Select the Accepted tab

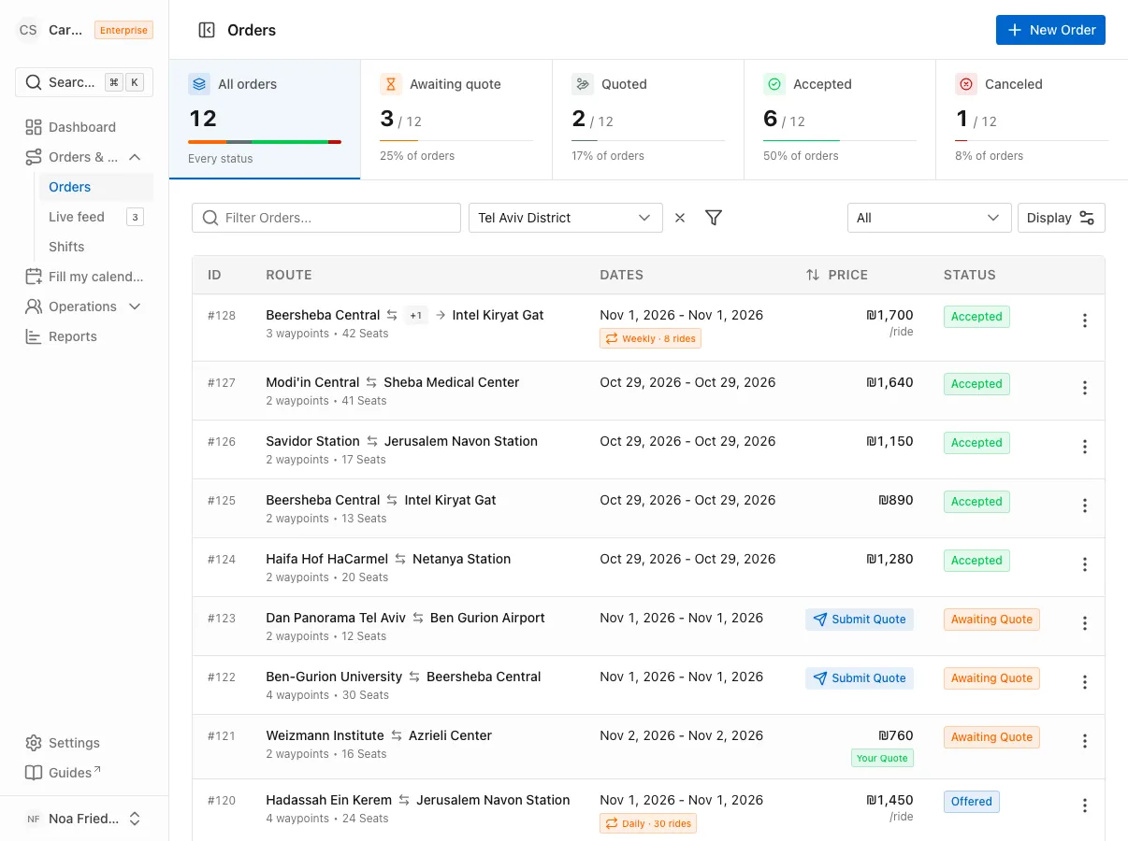coord(840,120)
